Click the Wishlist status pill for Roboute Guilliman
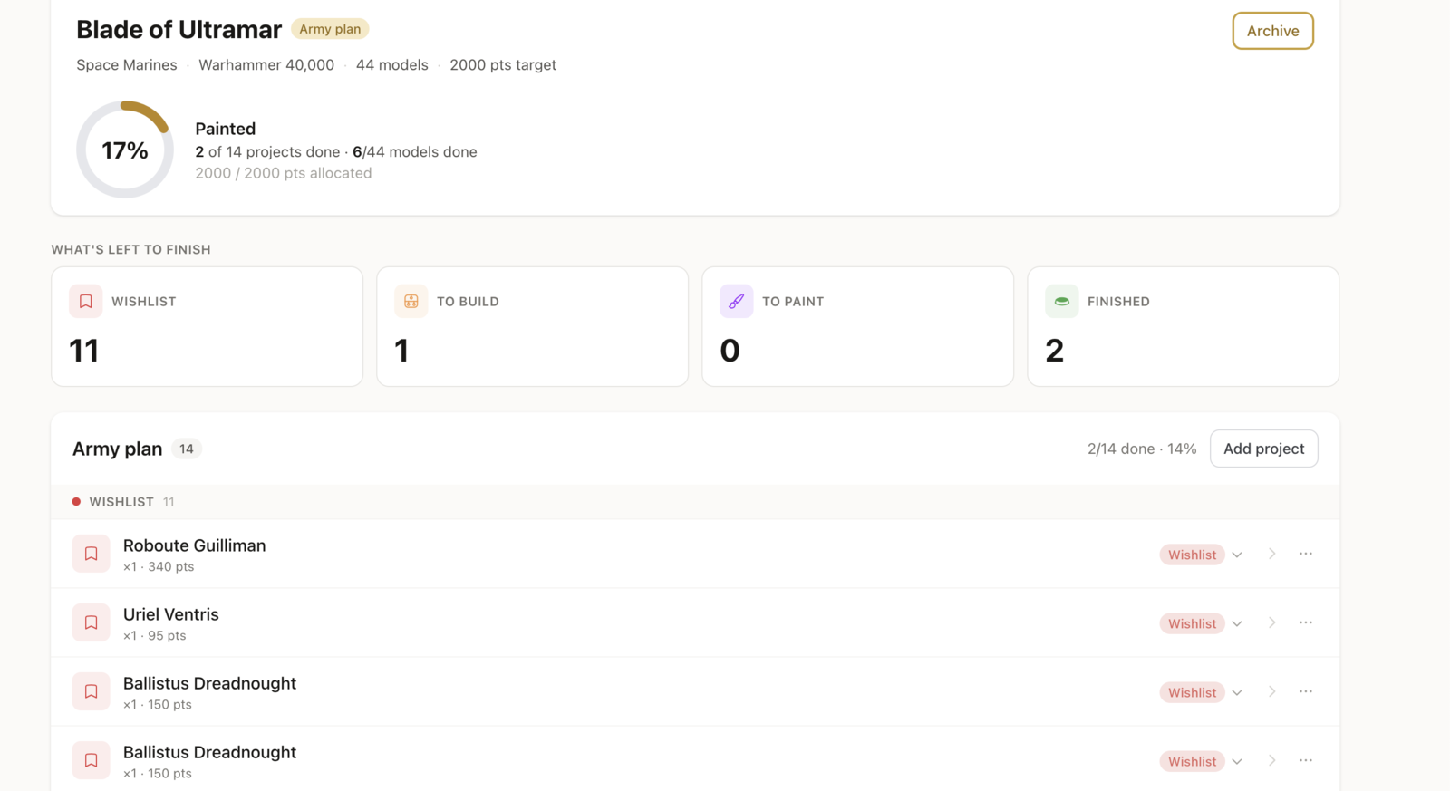 pos(1192,555)
